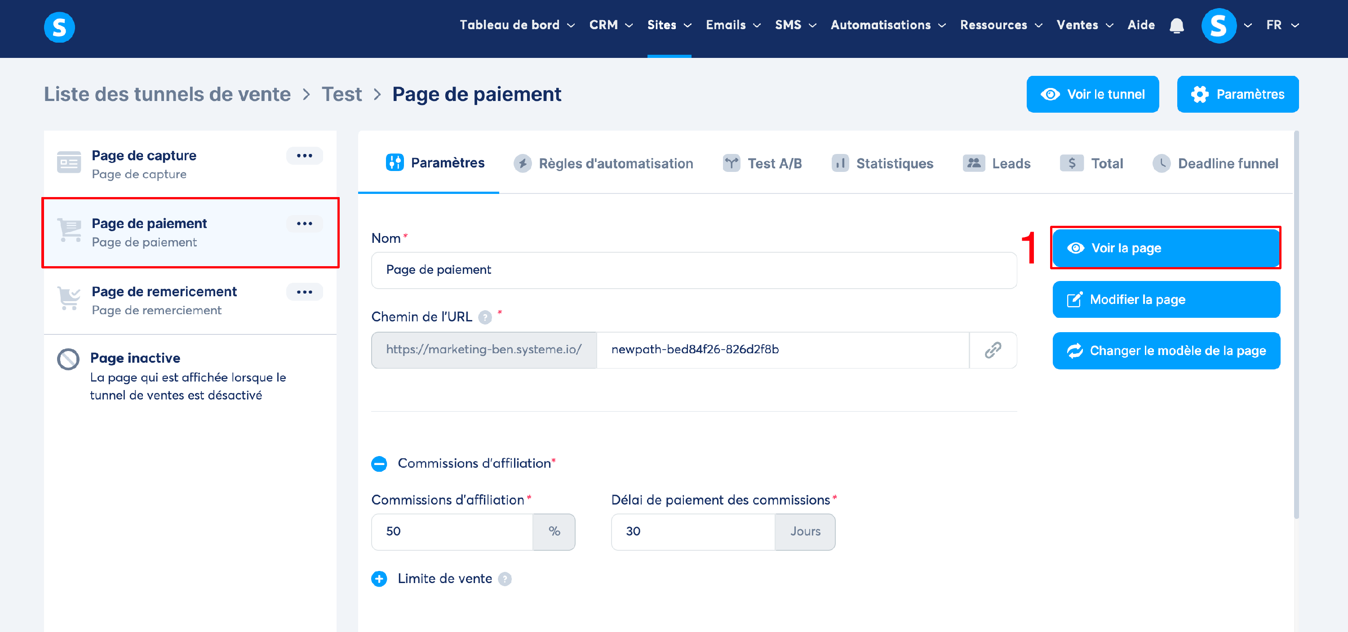Image resolution: width=1348 pixels, height=632 pixels.
Task: Open three-dot menu for Page de capture
Action: 304,156
